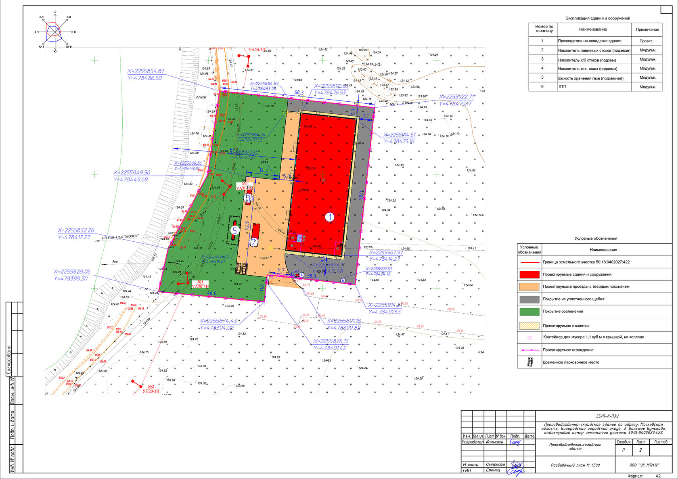Click the 'КТП' row in the explication table
Image resolution: width=678 pixels, height=479 pixels.
pos(595,86)
